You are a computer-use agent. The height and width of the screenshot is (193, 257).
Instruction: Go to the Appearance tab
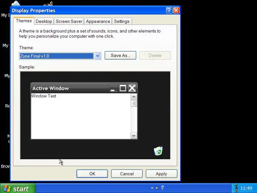click(98, 21)
